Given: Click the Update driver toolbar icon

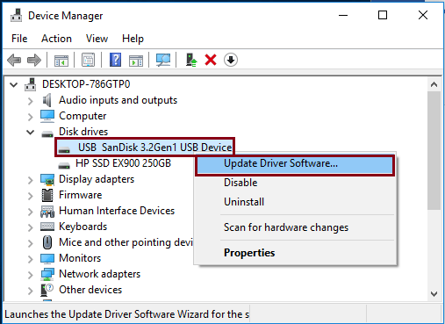Looking at the screenshot, I should tap(191, 60).
